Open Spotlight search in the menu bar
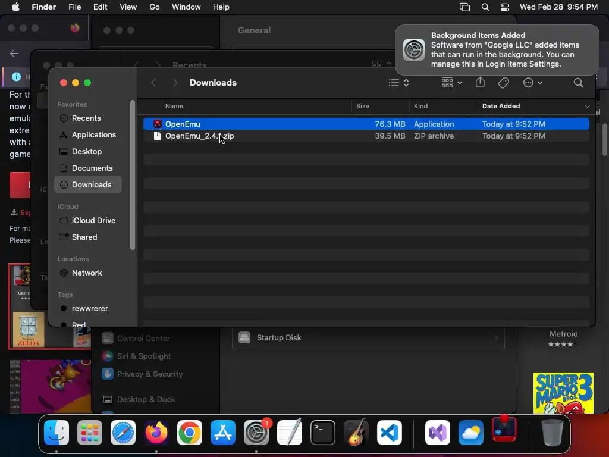 point(485,7)
